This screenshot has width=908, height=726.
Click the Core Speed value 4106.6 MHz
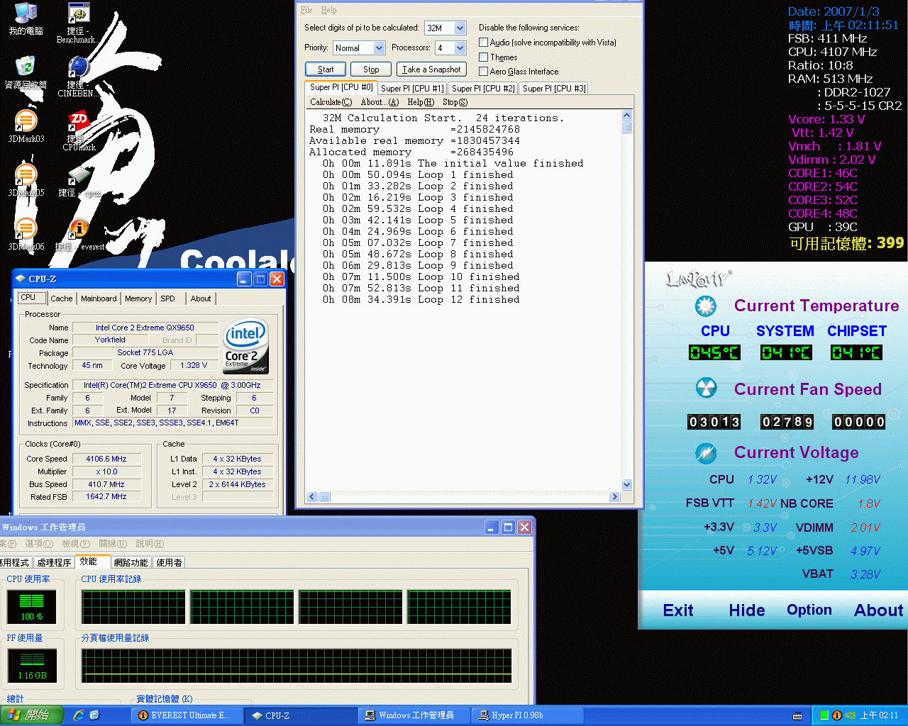pos(106,459)
